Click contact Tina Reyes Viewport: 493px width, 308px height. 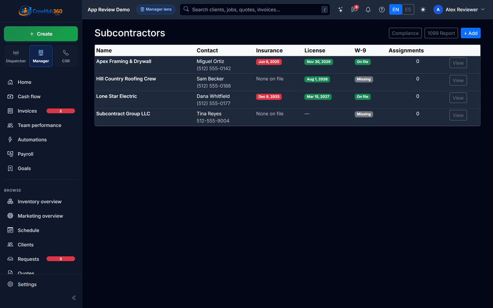coord(209,114)
